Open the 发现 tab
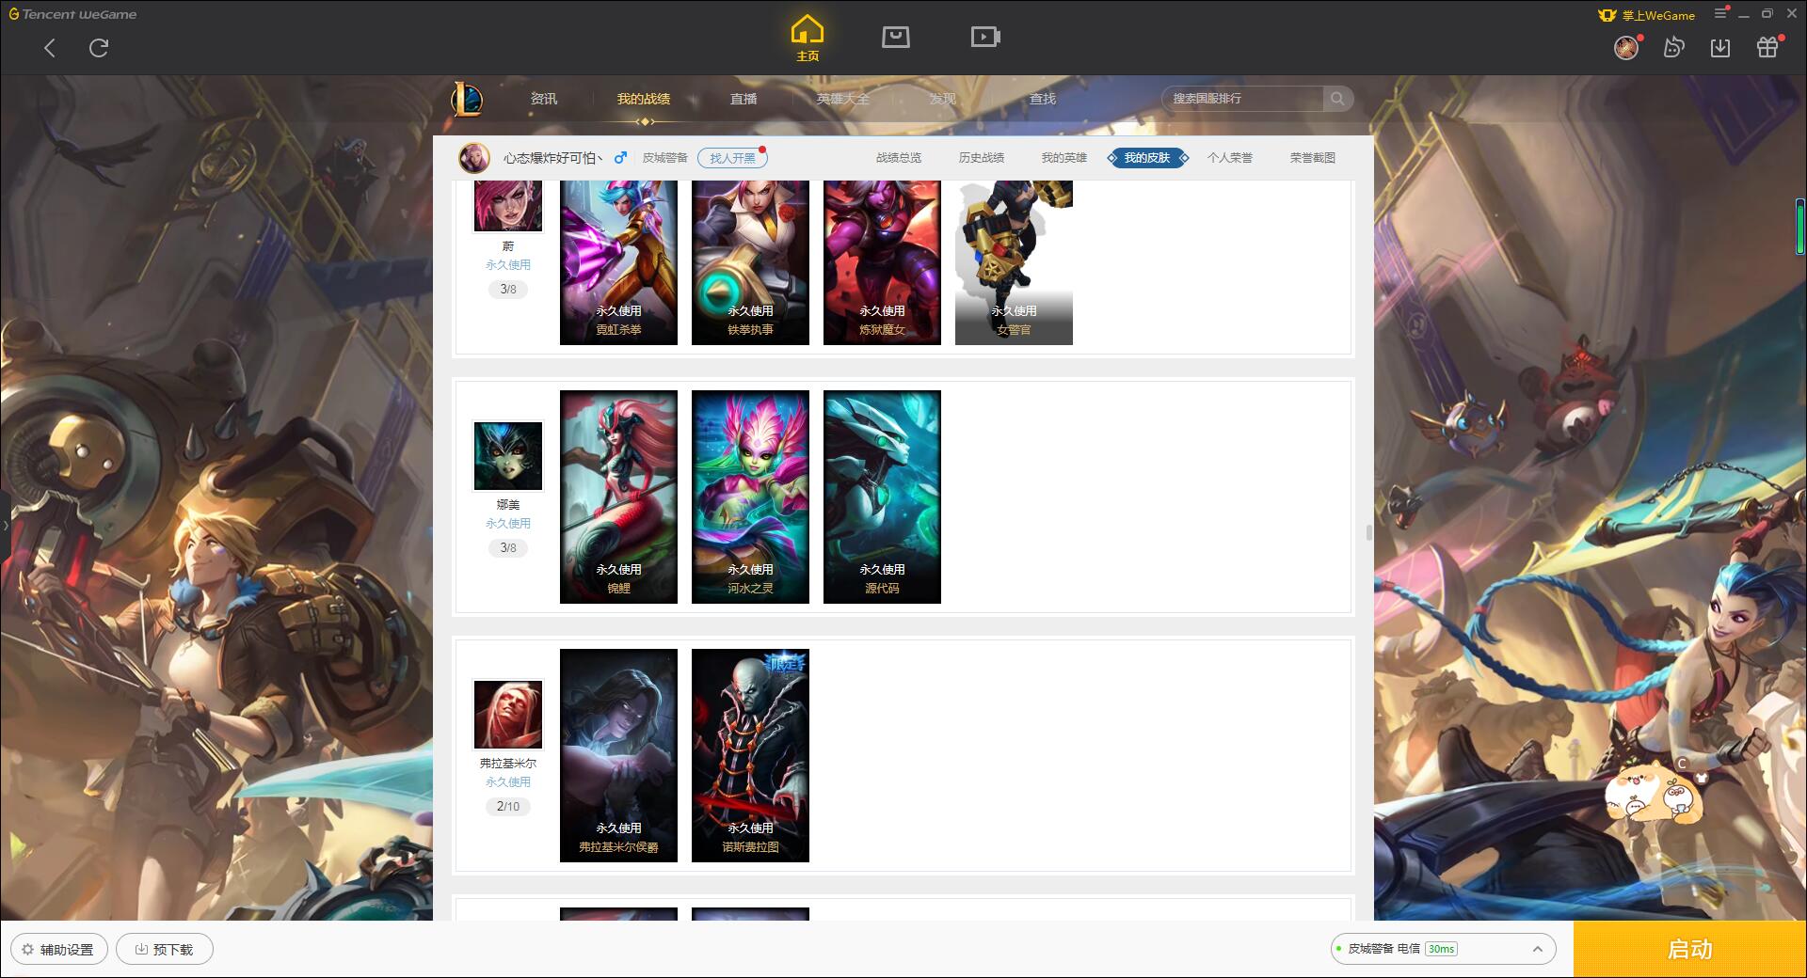 (x=943, y=99)
